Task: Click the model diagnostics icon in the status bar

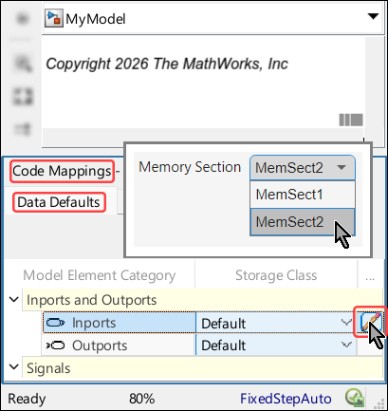Action: point(355,398)
